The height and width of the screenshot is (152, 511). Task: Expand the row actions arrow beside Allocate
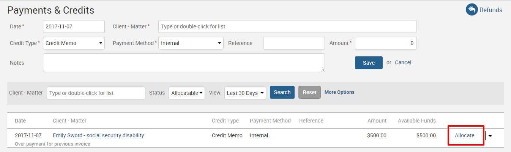tap(490, 136)
